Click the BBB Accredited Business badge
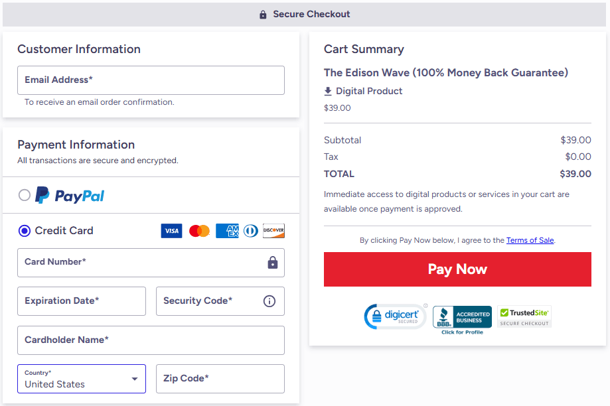This screenshot has width=610, height=406. (x=461, y=316)
